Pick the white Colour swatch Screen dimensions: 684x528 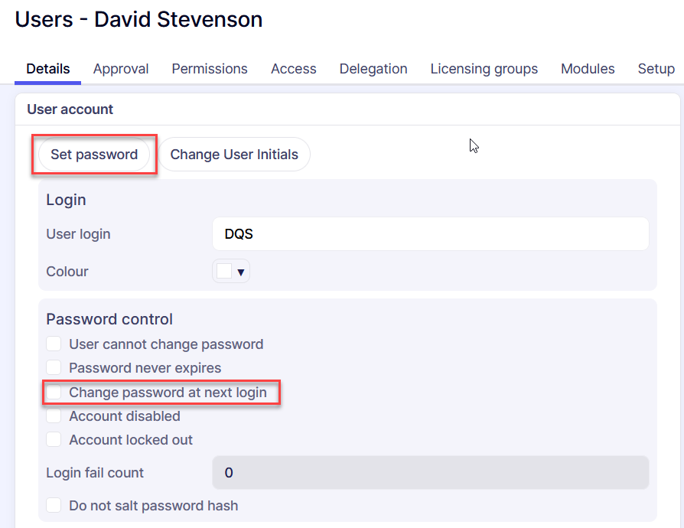(x=224, y=272)
